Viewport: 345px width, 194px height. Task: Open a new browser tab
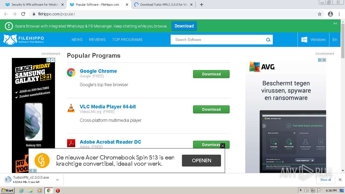coord(201,5)
